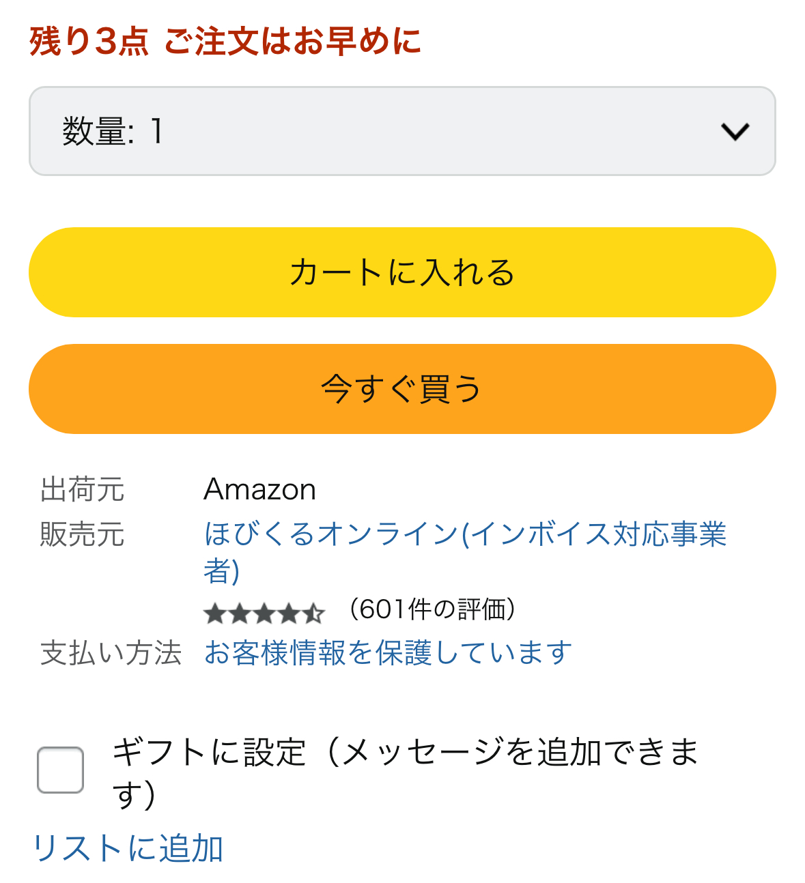
Task: Open お客様情報を保護しています link
Action: click(388, 653)
